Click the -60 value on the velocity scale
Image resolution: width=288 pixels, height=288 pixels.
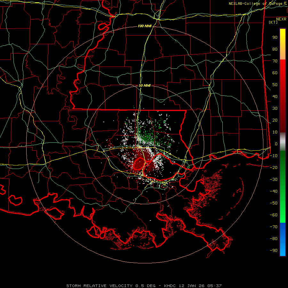click(x=274, y=215)
